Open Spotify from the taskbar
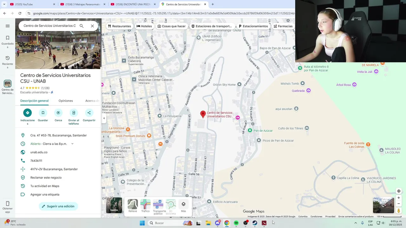The width and height of the screenshot is (406, 228). coord(236,223)
